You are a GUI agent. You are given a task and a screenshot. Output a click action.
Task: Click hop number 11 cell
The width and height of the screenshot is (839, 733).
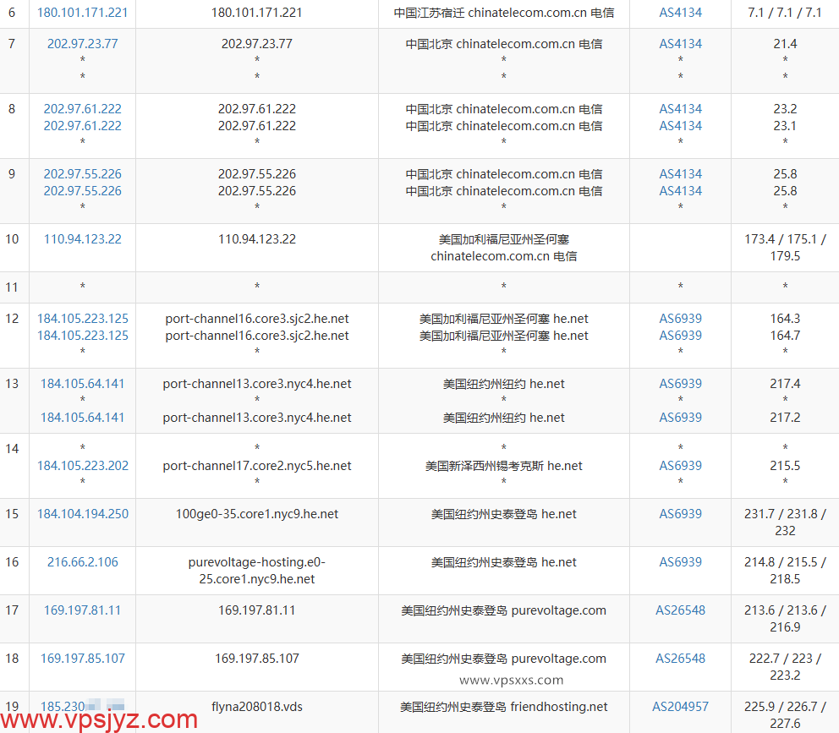[x=13, y=287]
